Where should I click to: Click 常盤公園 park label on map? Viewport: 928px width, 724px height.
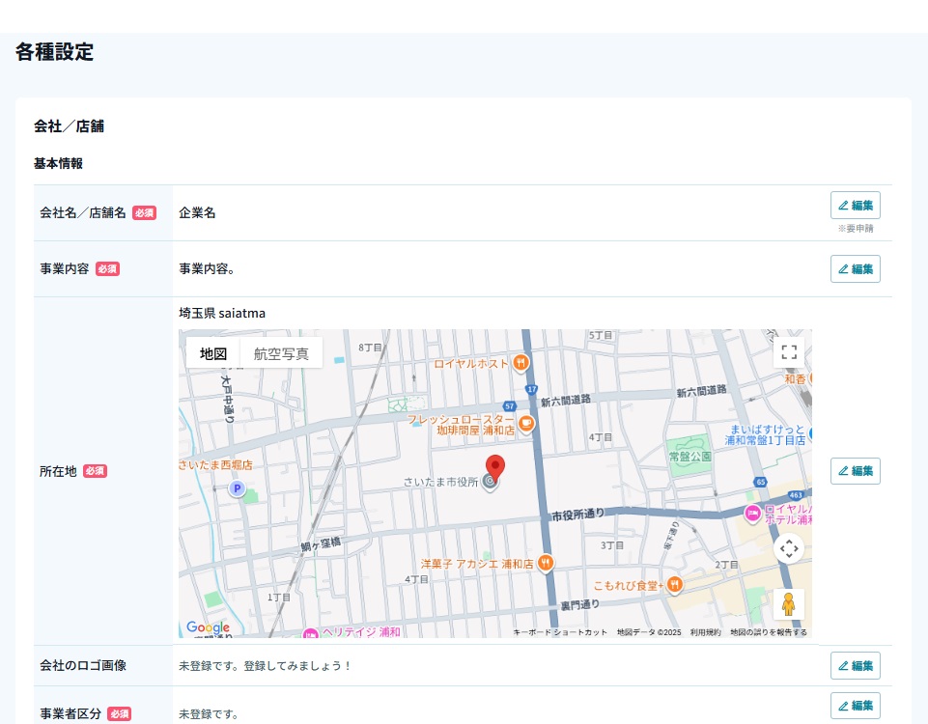click(x=690, y=457)
